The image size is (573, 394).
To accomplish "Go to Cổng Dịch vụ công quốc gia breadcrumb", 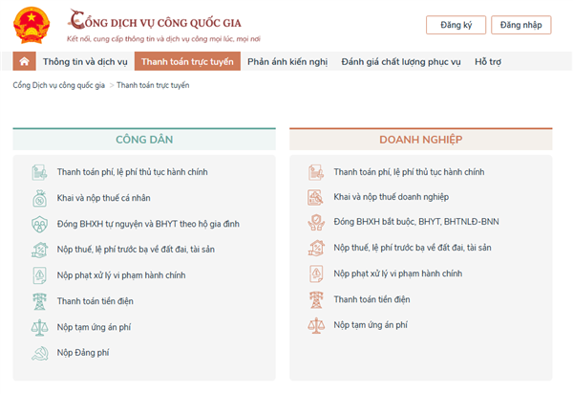I will point(59,85).
